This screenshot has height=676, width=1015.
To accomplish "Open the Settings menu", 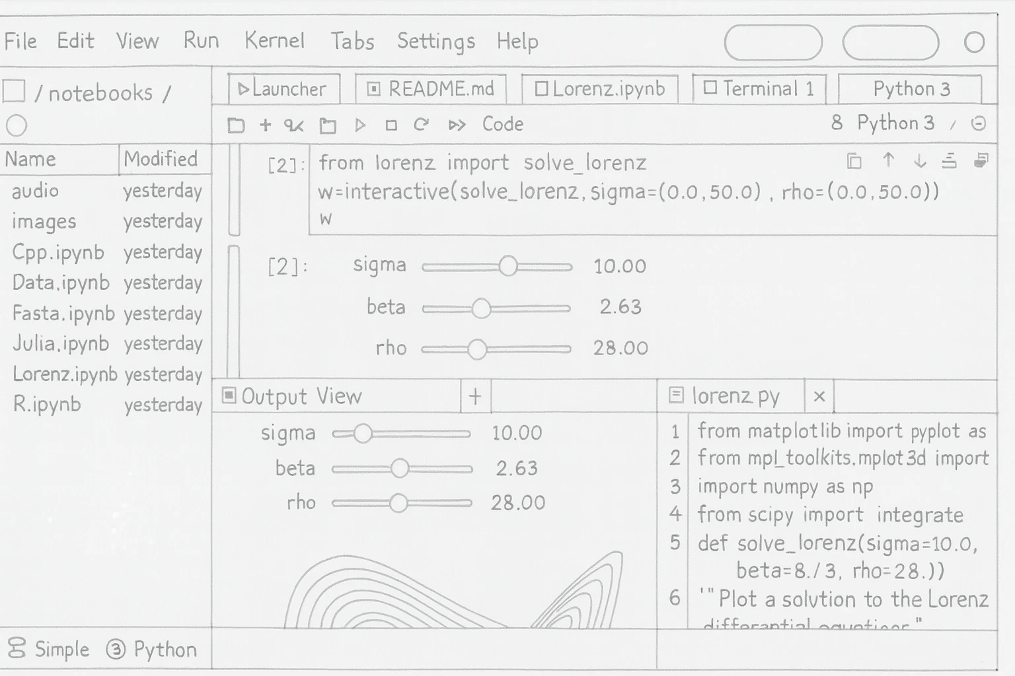I will [436, 41].
